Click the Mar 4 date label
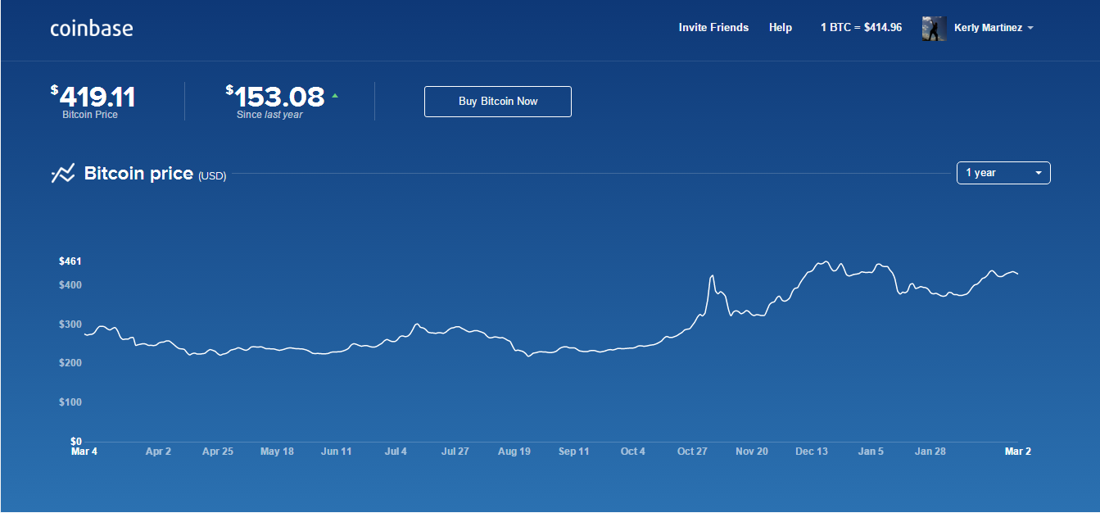Viewport: 1100px width, 513px height. [x=84, y=452]
